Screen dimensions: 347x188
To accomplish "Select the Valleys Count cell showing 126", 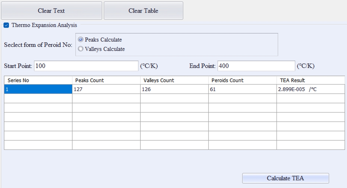I will click(174, 89).
